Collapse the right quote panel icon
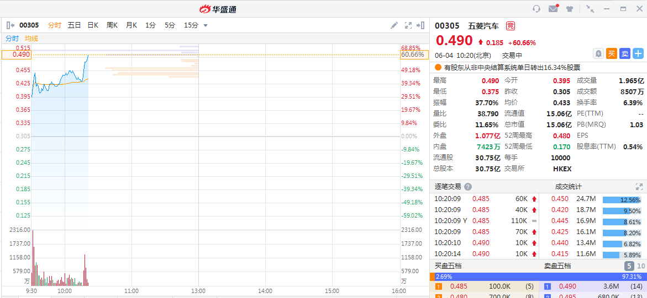This screenshot has height=298, width=647. pyautogui.click(x=420, y=25)
